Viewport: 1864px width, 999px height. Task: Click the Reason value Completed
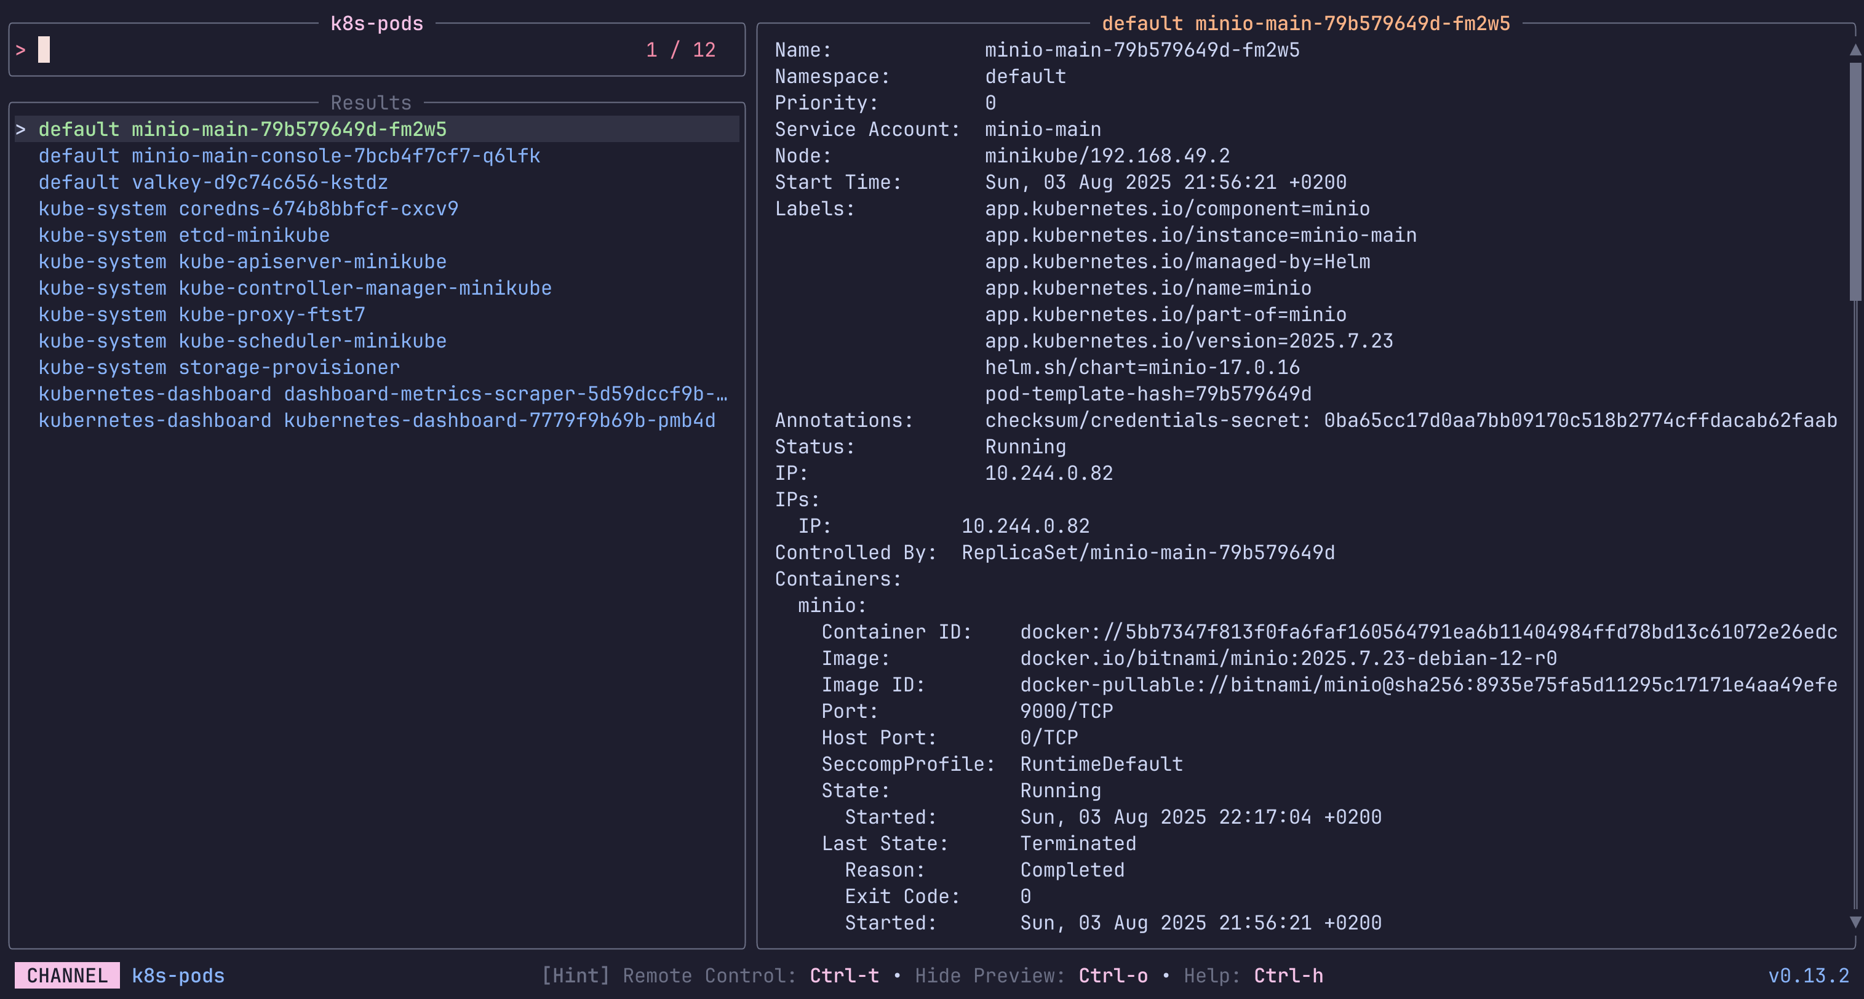click(1072, 870)
